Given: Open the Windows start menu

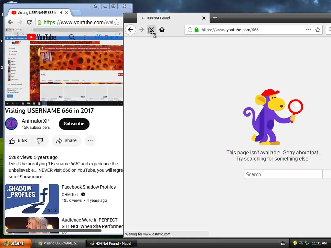Looking at the screenshot, I should click(x=15, y=243).
